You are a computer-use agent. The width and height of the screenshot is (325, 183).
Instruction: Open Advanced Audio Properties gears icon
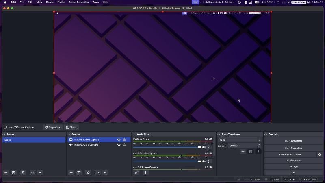click(x=136, y=172)
